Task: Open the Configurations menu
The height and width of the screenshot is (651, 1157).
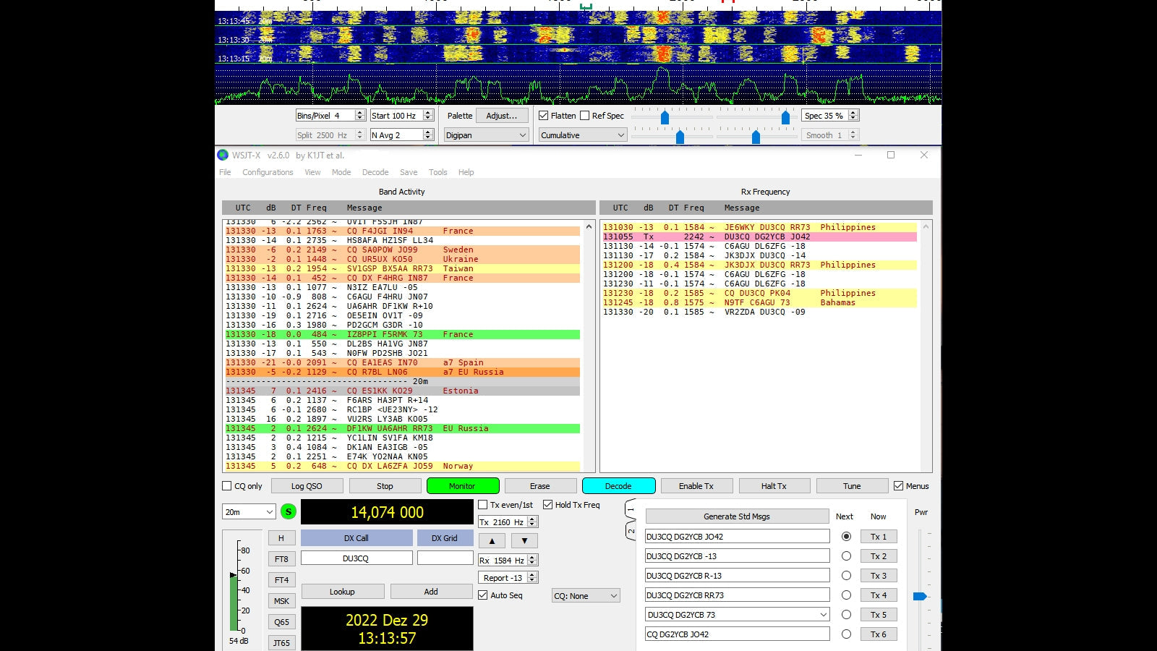Action: tap(268, 172)
